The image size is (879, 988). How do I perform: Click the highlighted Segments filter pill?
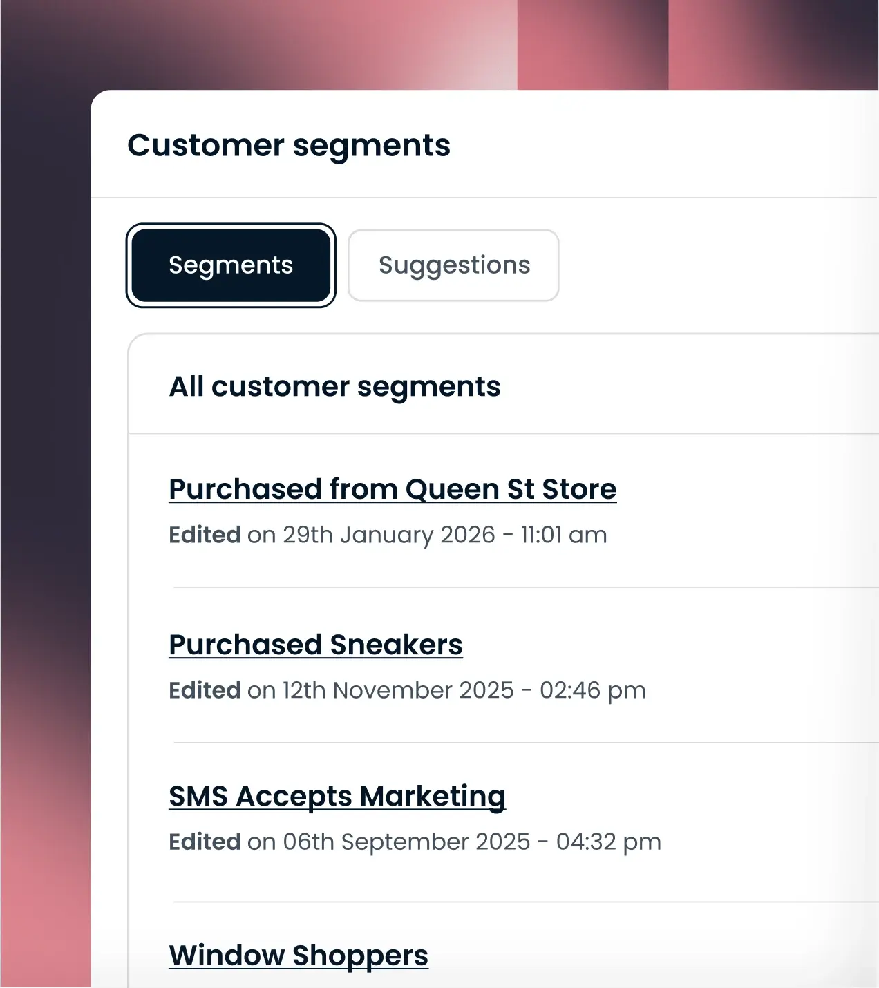(x=230, y=265)
